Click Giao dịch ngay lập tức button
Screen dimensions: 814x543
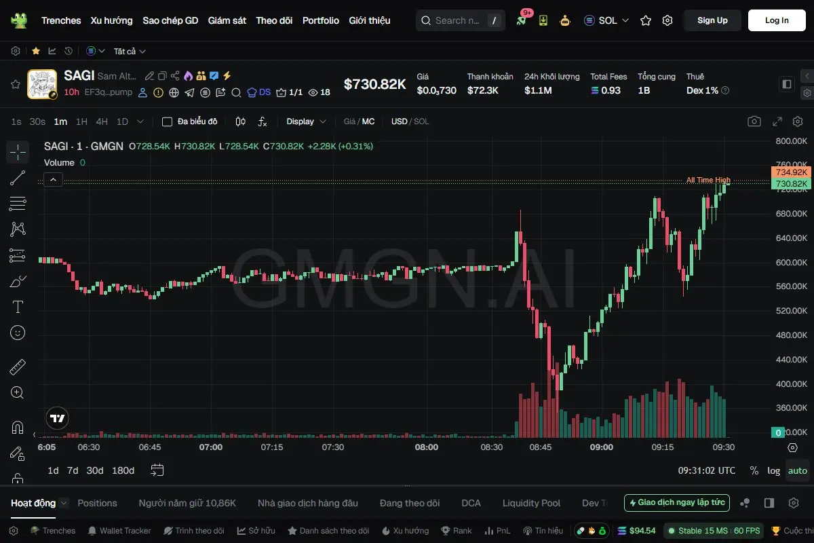[677, 503]
